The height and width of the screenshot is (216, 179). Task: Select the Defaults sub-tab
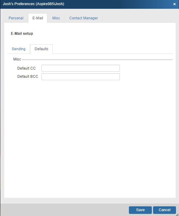(x=42, y=49)
